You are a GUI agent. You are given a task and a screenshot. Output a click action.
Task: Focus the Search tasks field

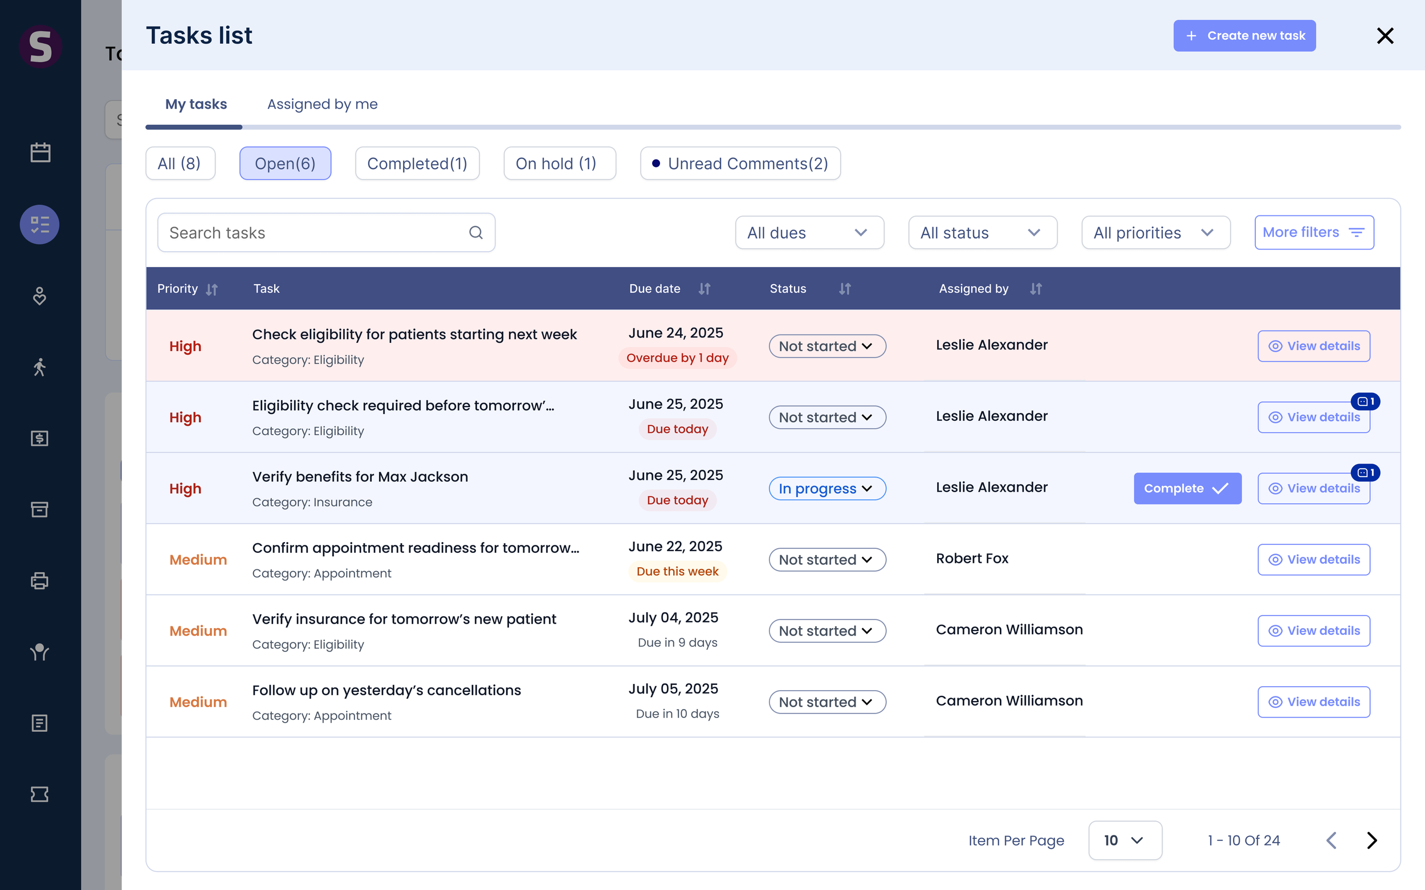pyautogui.click(x=326, y=232)
